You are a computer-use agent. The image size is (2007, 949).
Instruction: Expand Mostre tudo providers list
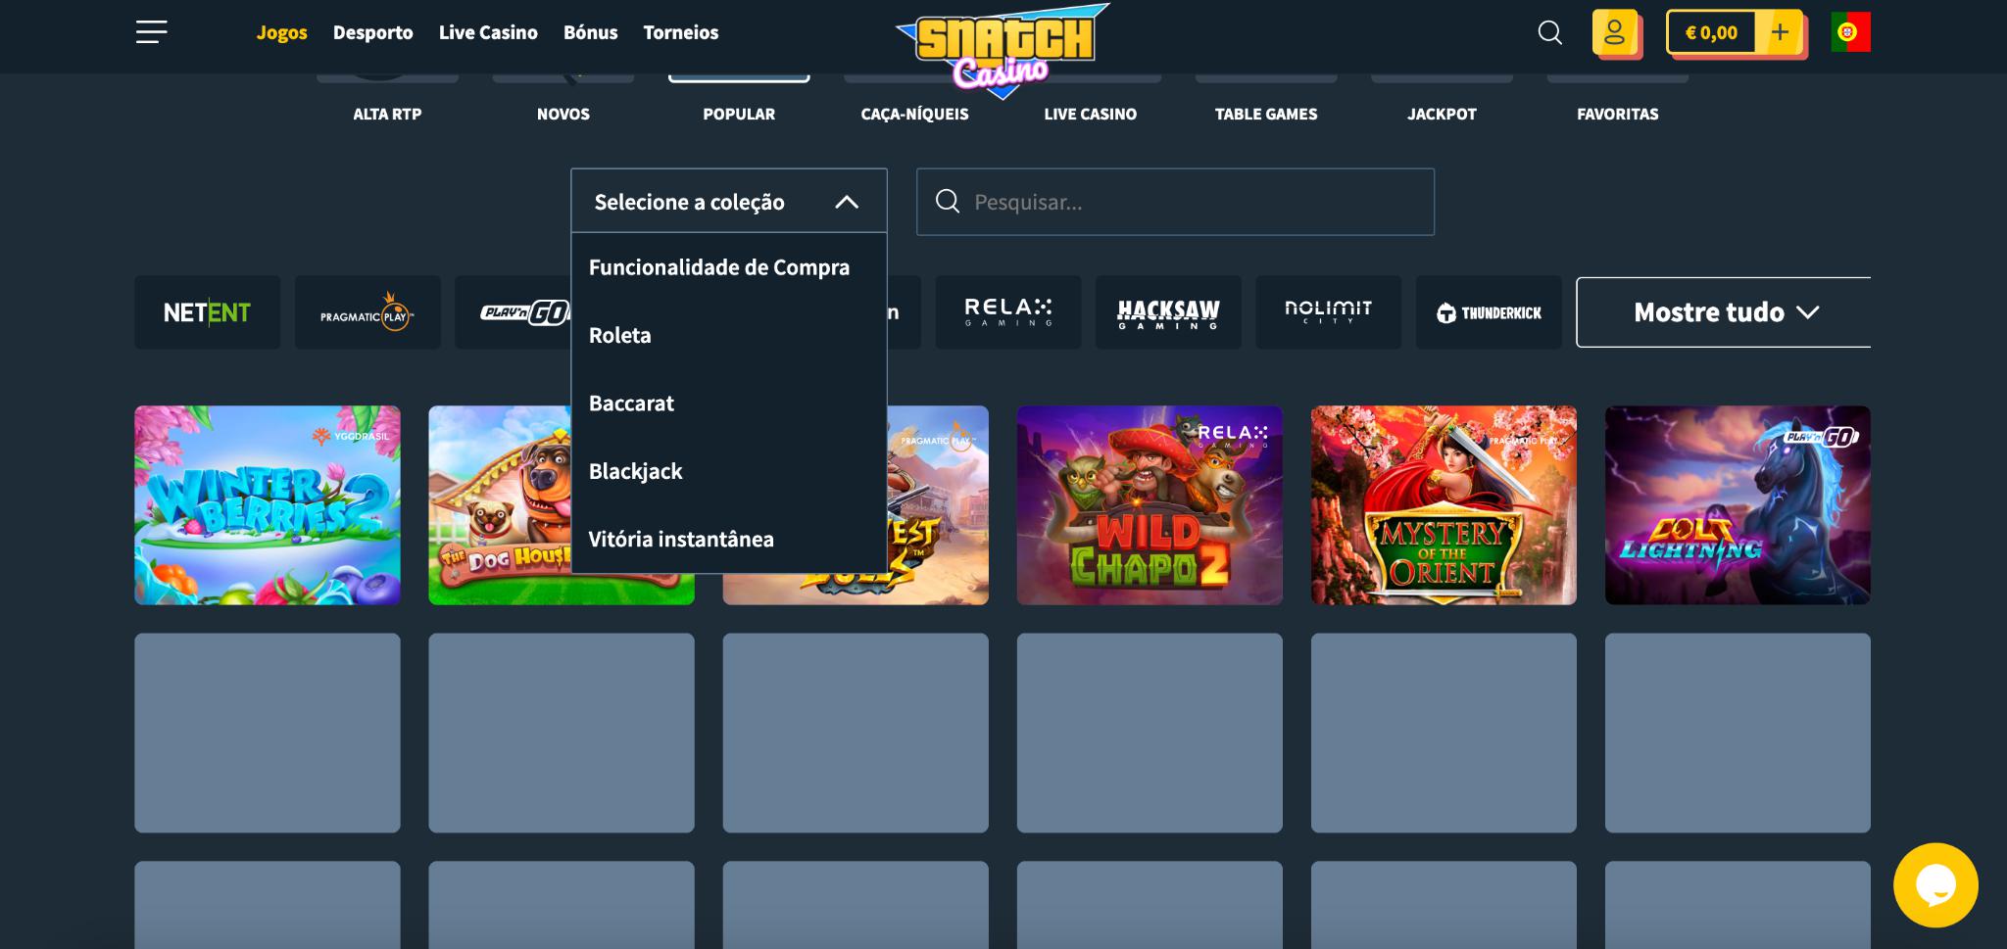point(1724,312)
